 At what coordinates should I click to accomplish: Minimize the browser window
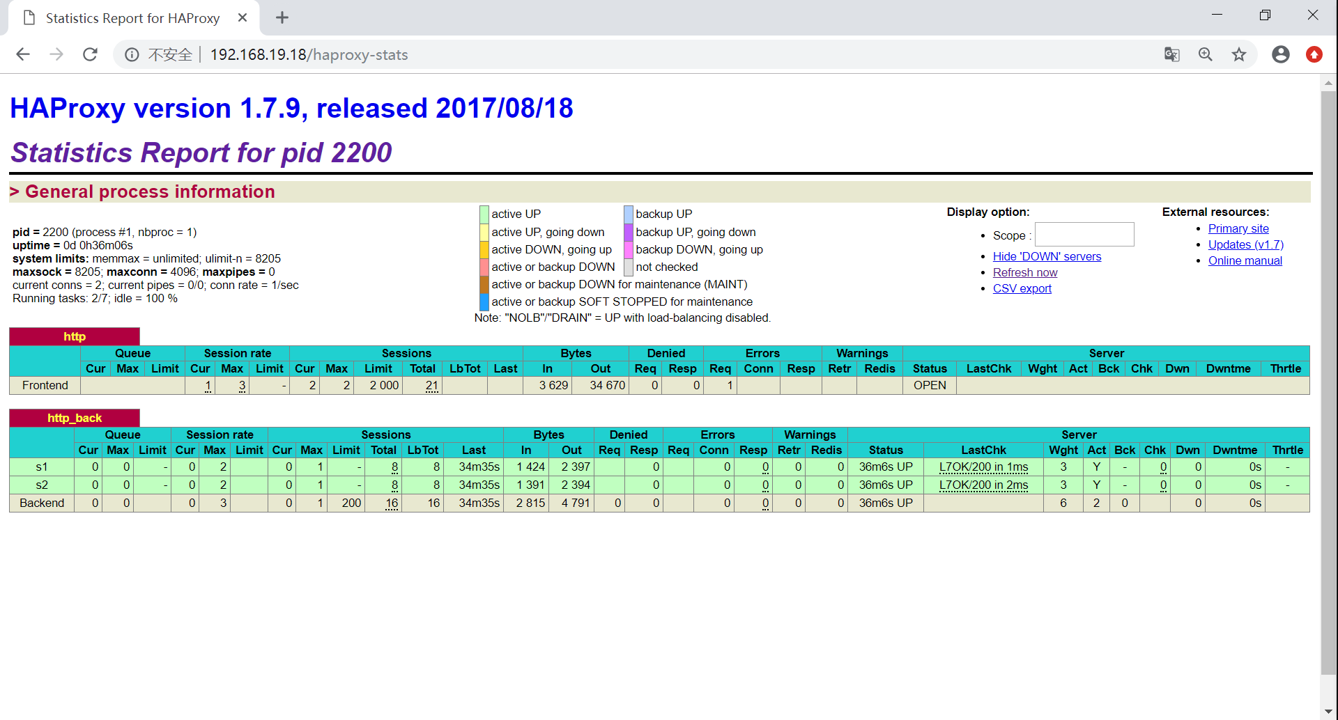[1217, 15]
